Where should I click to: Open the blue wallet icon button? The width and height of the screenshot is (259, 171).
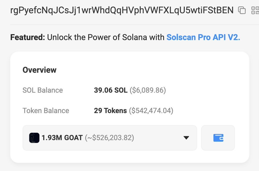tap(218, 138)
